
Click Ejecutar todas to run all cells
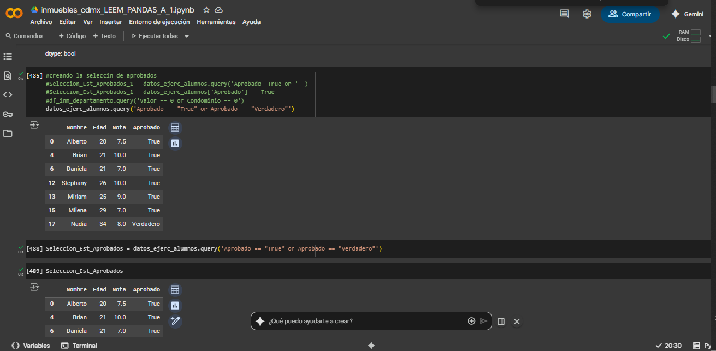pyautogui.click(x=155, y=36)
